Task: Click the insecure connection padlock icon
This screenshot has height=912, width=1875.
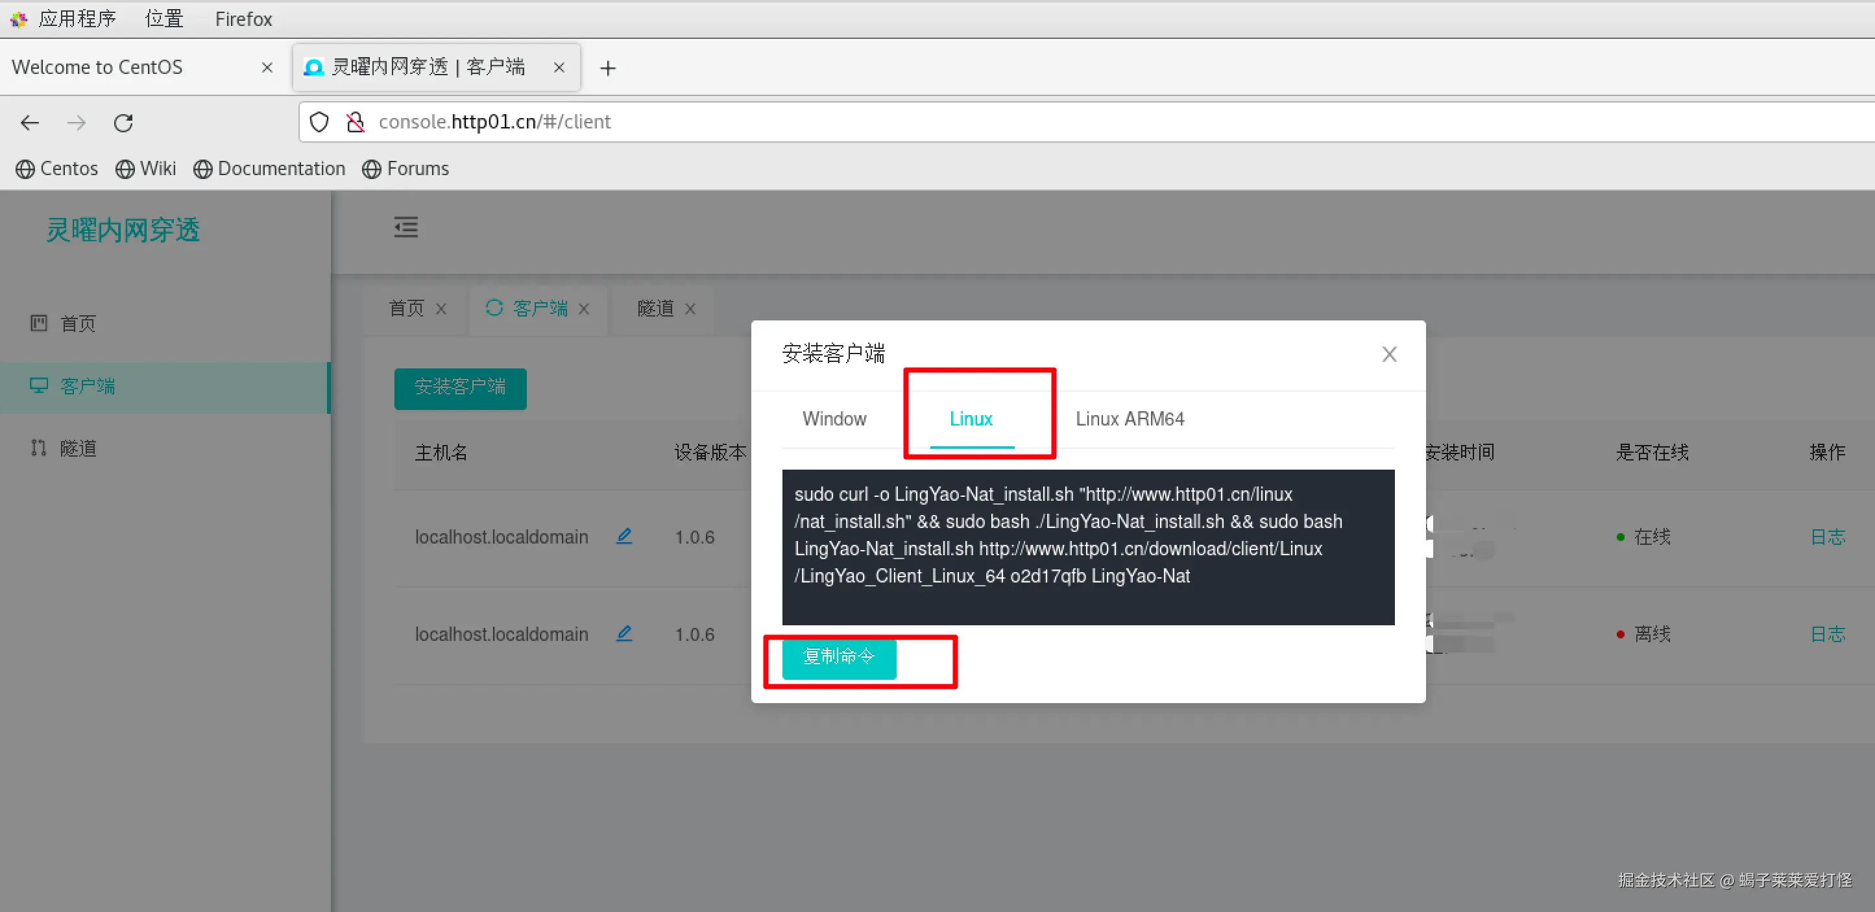Action: (355, 121)
